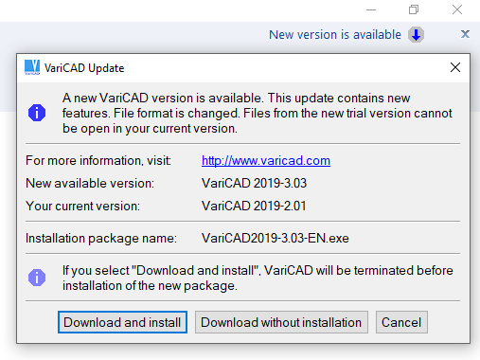Screen dimensions: 480x360
Task: Choose Download and install
Action: point(122,322)
